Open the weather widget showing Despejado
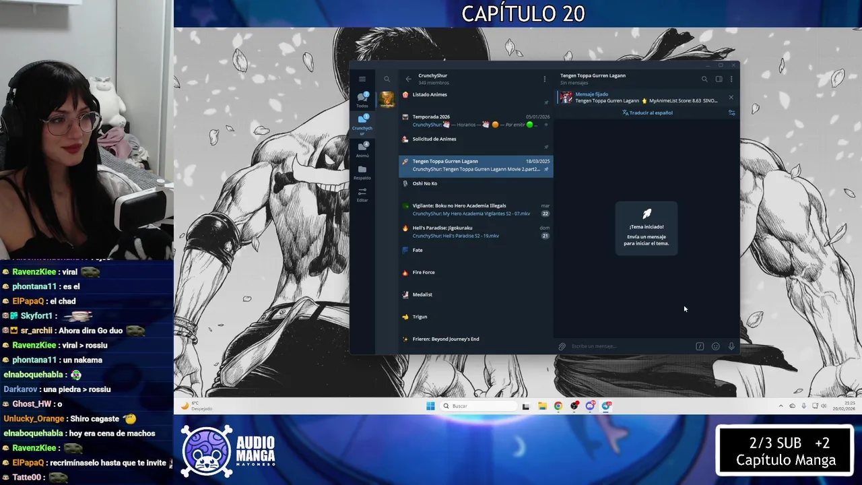This screenshot has width=862, height=485. tap(197, 406)
